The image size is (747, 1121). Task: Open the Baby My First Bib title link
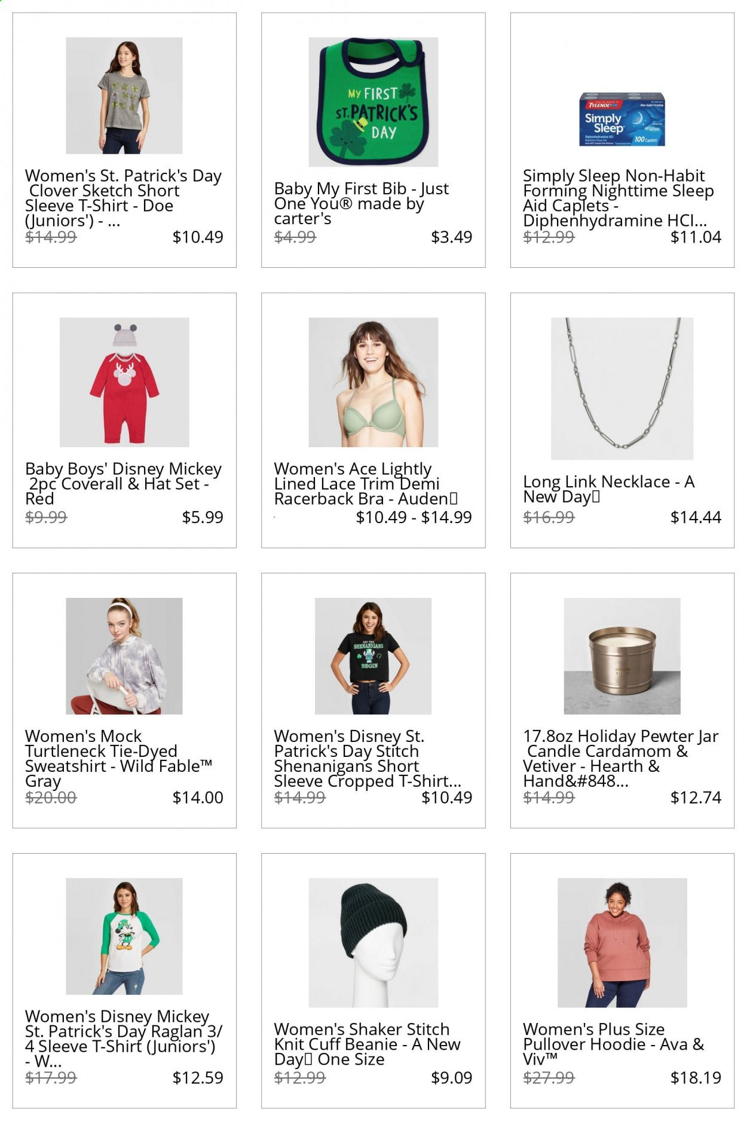(362, 203)
